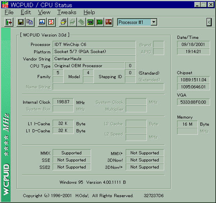Click the Memory 16 M value

(x=187, y=124)
